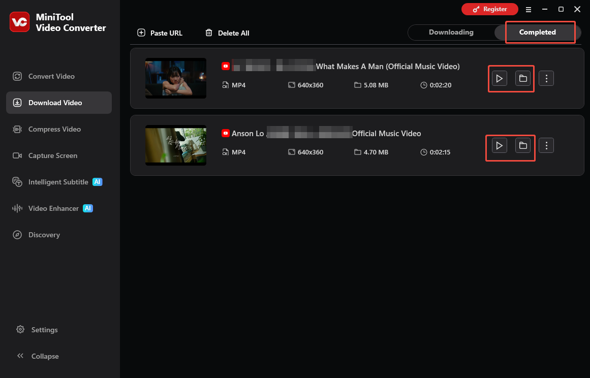
Task: Click the 0:02:20 duration text
Action: (x=441, y=85)
